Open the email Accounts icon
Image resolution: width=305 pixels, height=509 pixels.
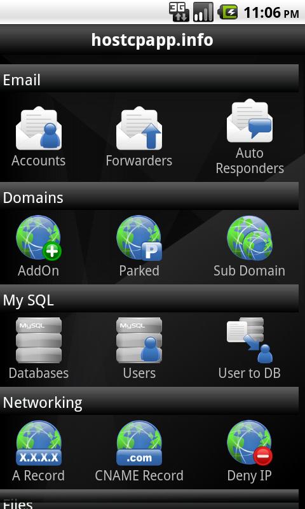coord(39,129)
